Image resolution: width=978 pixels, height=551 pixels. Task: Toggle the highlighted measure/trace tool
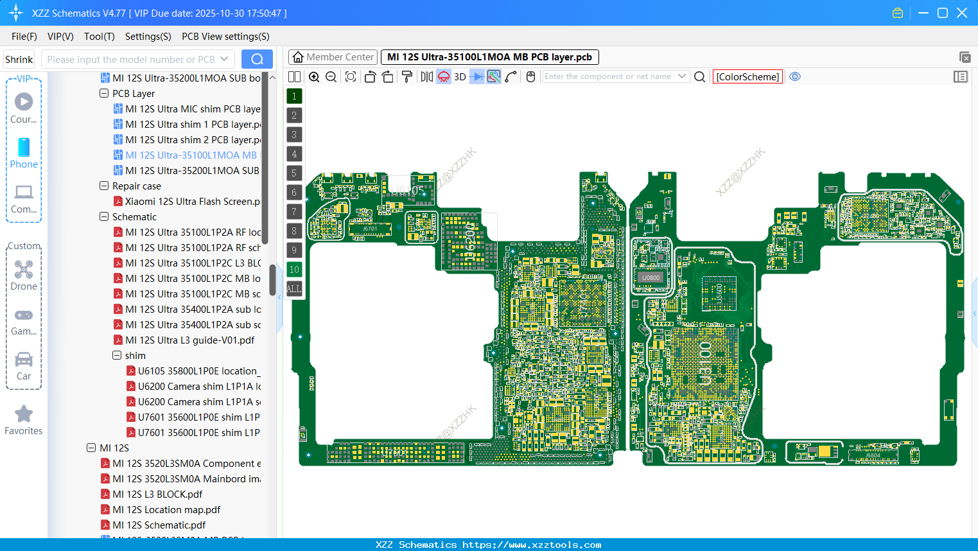[493, 76]
